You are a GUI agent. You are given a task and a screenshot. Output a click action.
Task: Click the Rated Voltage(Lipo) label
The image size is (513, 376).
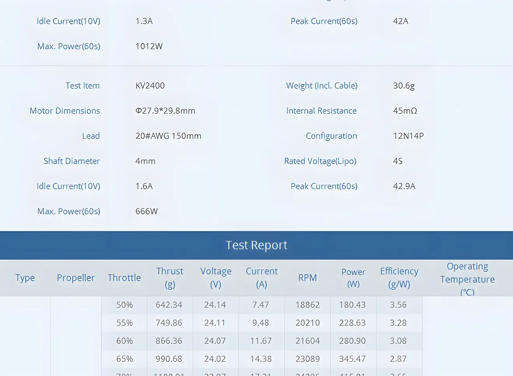[320, 161]
